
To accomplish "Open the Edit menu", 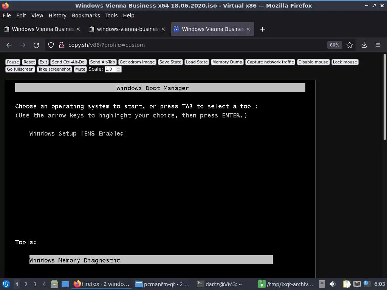I will pyautogui.click(x=21, y=15).
